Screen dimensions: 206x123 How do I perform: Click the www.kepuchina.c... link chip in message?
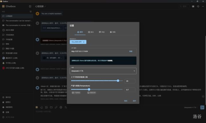coord(52,28)
